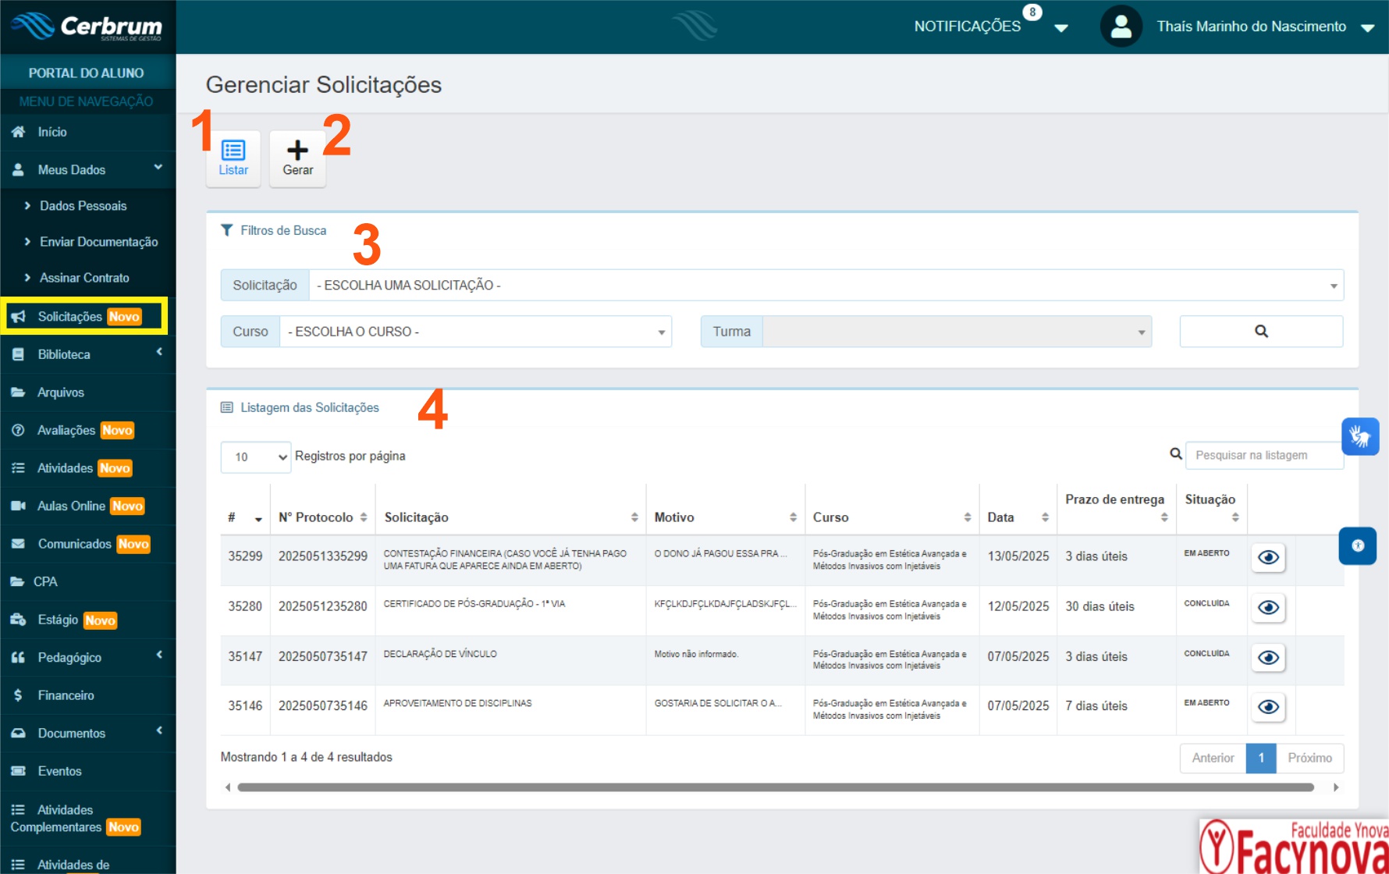Open Atividades in the sidebar
This screenshot has width=1389, height=874.
tap(87, 468)
